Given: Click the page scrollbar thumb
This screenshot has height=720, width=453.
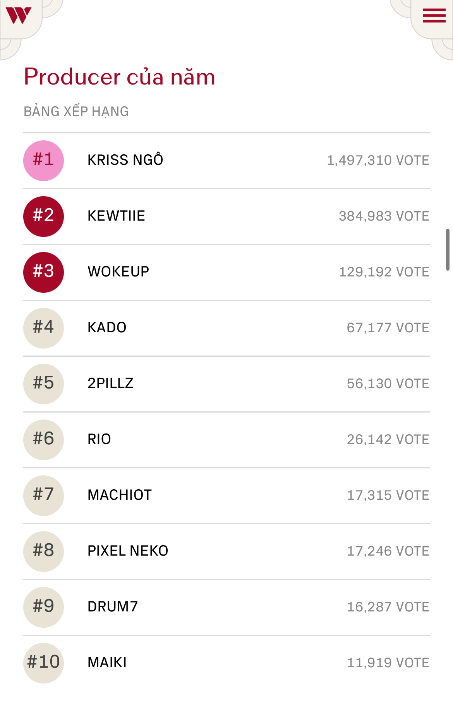Looking at the screenshot, I should click(448, 250).
